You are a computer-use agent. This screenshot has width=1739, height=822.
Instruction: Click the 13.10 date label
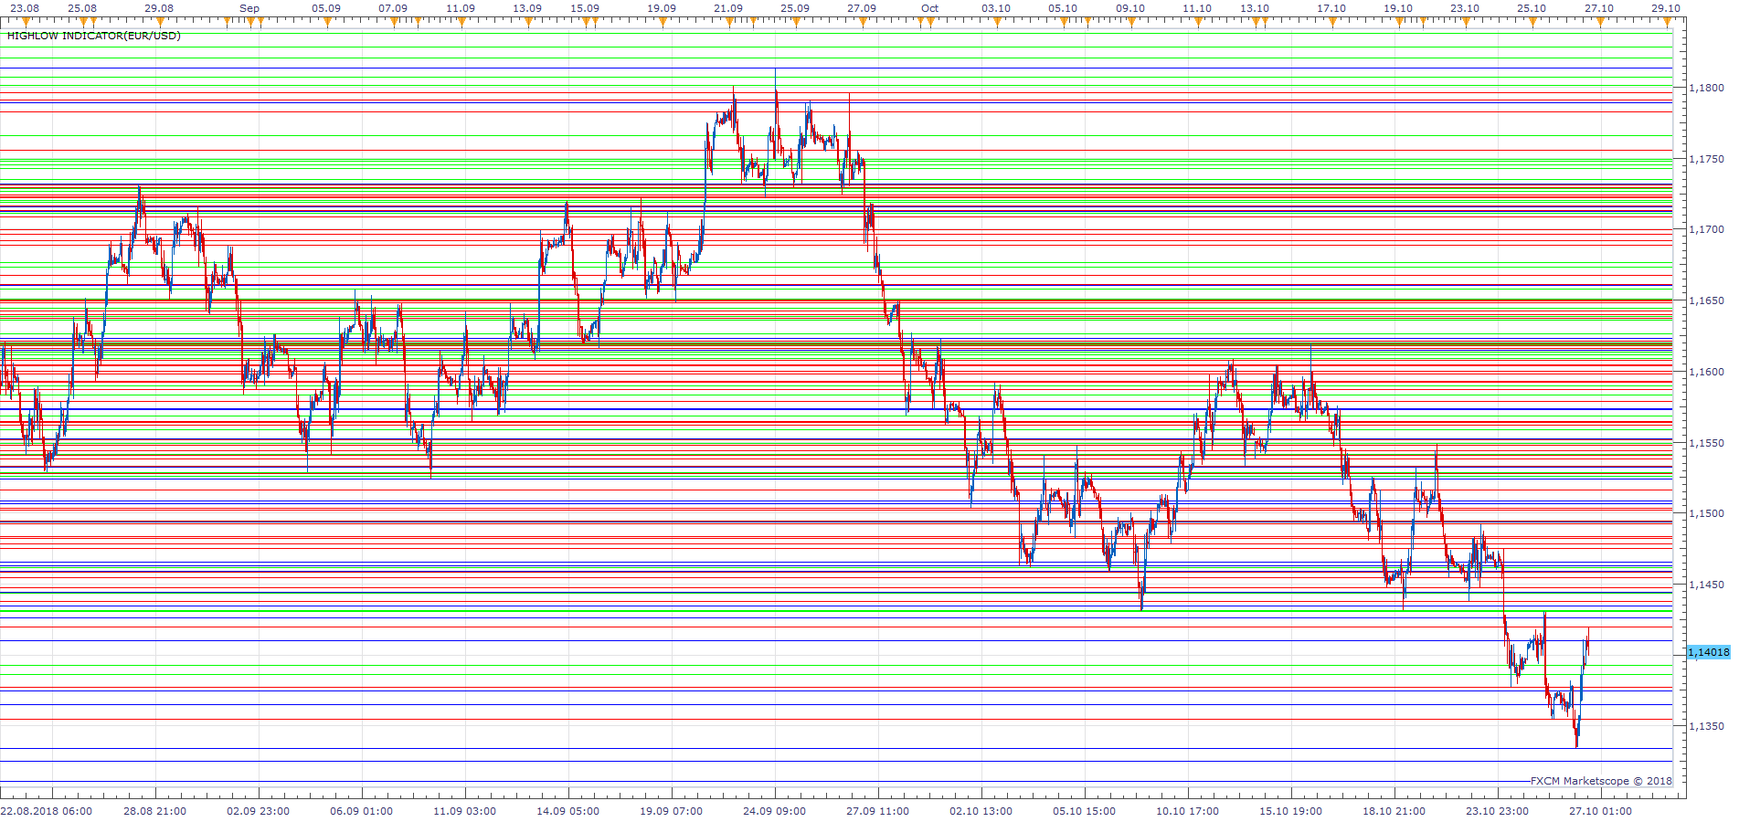[x=1255, y=8]
